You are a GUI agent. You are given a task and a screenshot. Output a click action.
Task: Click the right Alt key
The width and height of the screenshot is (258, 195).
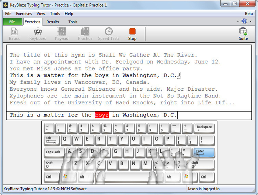172,177
